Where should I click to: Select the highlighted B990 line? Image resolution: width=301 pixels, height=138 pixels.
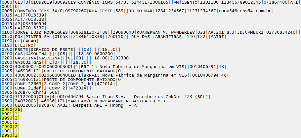[10, 118]
